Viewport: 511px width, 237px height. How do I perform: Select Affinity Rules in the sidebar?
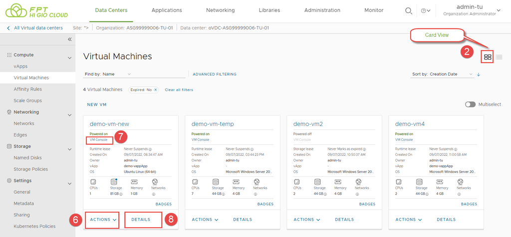27,89
